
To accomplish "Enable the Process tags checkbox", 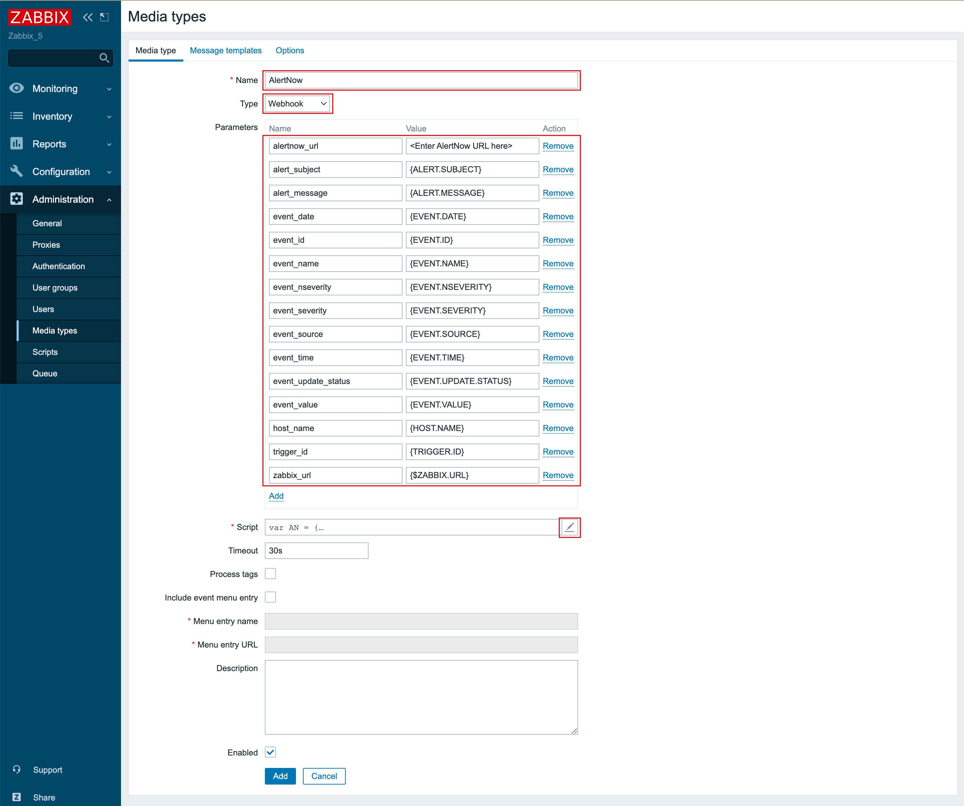I will 270,574.
